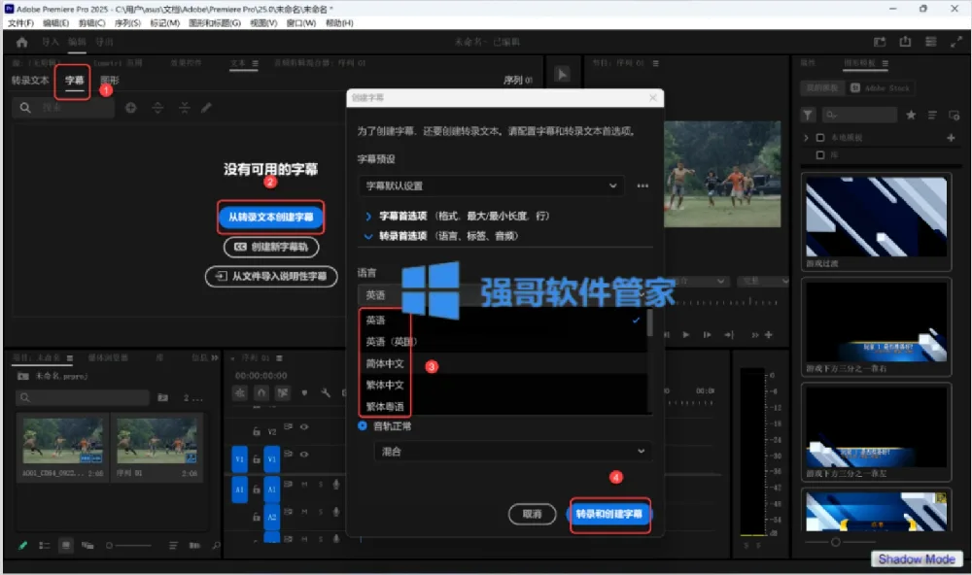The image size is (972, 575).
Task: Switch to Adobe Stock templates
Action: tap(881, 88)
